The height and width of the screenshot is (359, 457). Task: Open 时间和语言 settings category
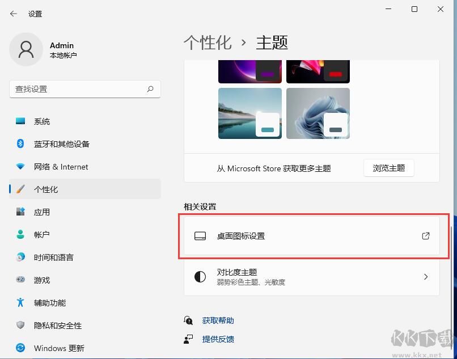click(x=85, y=257)
